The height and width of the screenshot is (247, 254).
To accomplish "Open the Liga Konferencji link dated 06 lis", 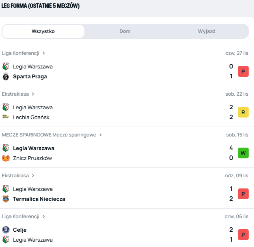I will tap(21, 216).
